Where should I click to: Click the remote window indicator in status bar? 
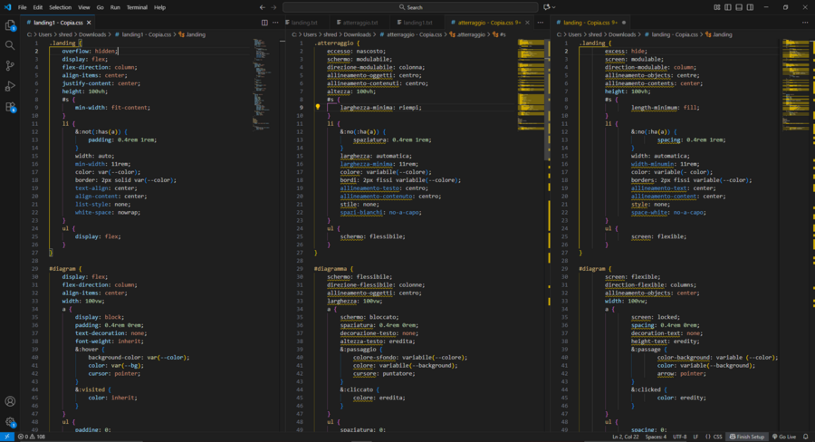click(6, 437)
